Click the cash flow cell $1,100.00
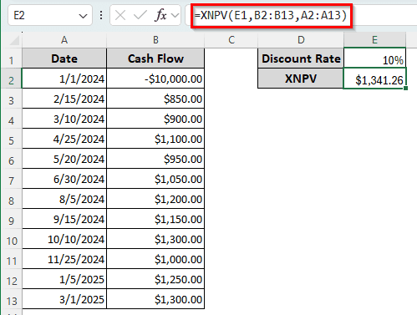This screenshot has height=315, width=417. click(x=155, y=139)
